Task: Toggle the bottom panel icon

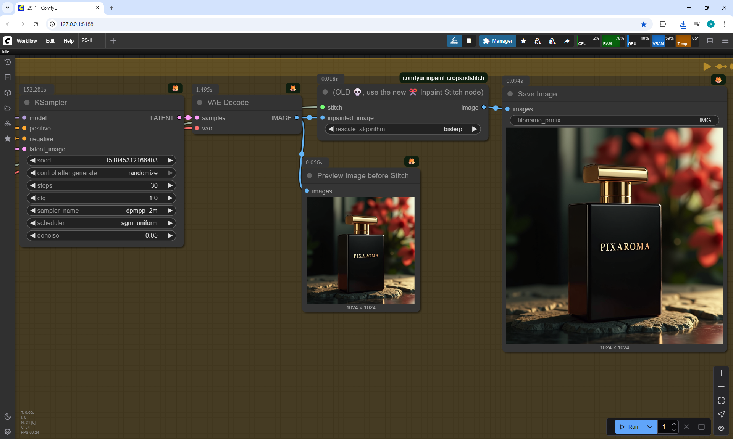Action: [710, 41]
